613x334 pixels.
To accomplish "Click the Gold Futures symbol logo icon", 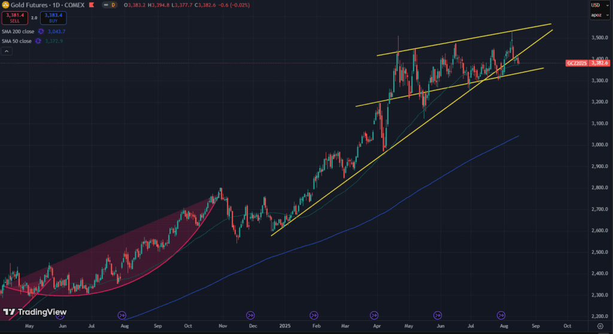I will pyautogui.click(x=5, y=5).
